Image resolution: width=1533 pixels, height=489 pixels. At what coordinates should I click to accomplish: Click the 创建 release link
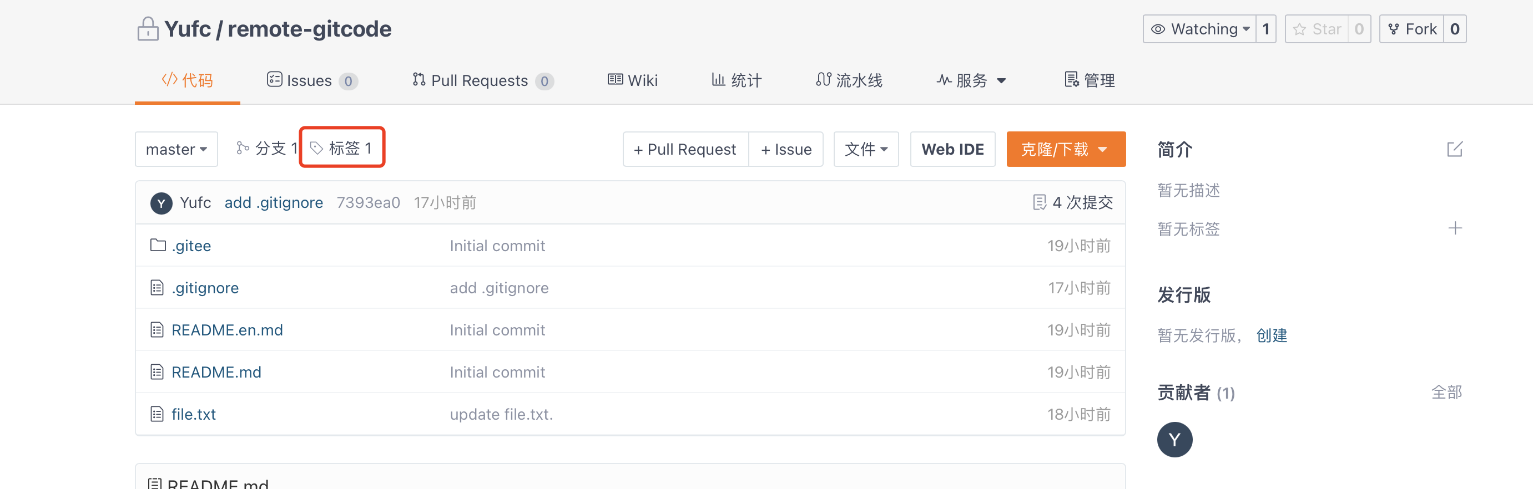(1271, 336)
